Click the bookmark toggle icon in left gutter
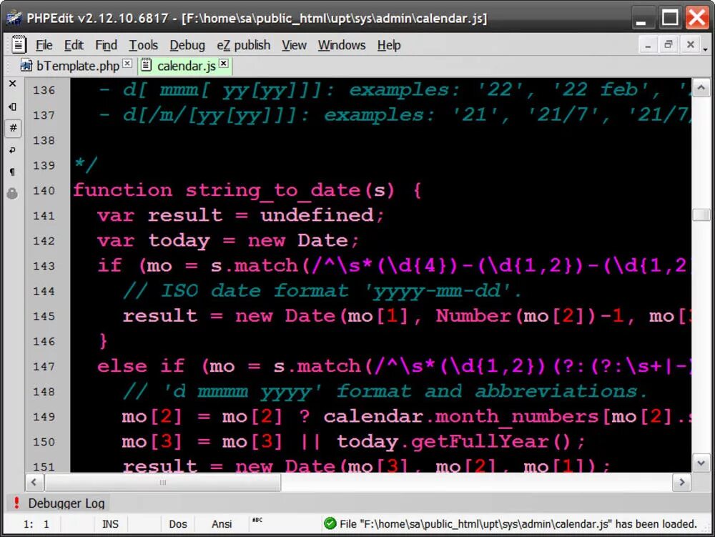 pos(13,107)
